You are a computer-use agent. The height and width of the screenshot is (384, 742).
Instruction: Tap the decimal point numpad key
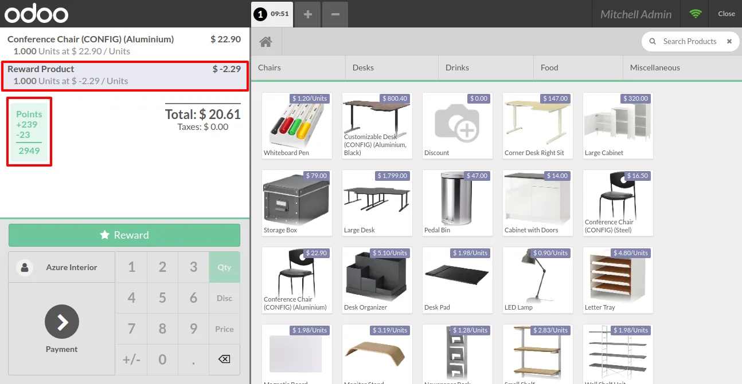pyautogui.click(x=193, y=359)
